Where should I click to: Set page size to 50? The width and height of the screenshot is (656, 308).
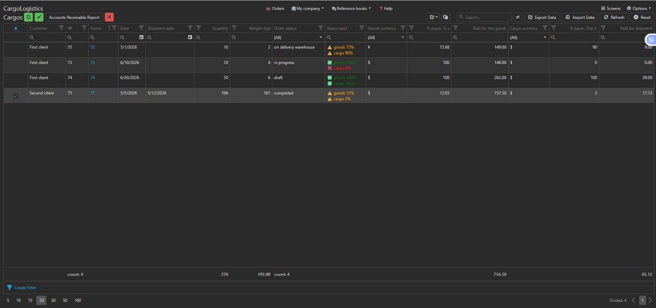[65, 300]
